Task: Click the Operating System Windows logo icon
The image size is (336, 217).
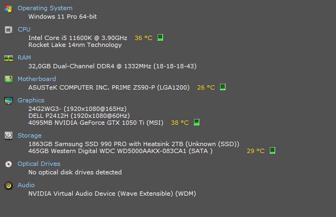Action: [x=8, y=9]
